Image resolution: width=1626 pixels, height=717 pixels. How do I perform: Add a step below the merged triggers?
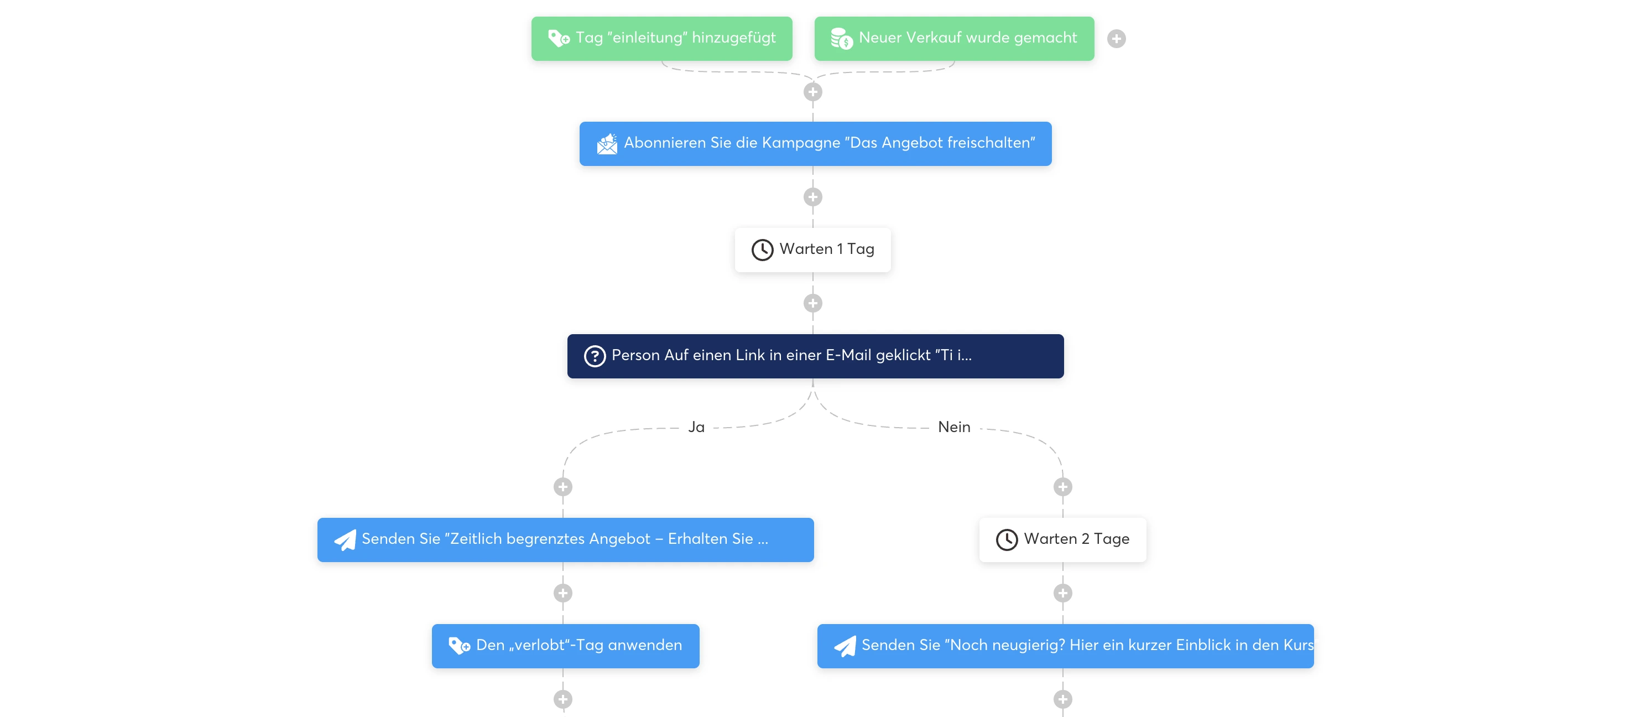click(812, 92)
